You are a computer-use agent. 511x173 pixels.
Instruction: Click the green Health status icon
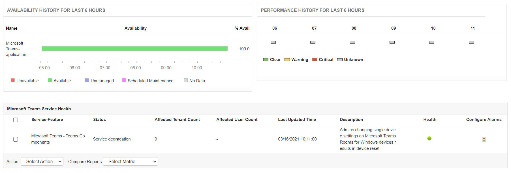point(429,139)
